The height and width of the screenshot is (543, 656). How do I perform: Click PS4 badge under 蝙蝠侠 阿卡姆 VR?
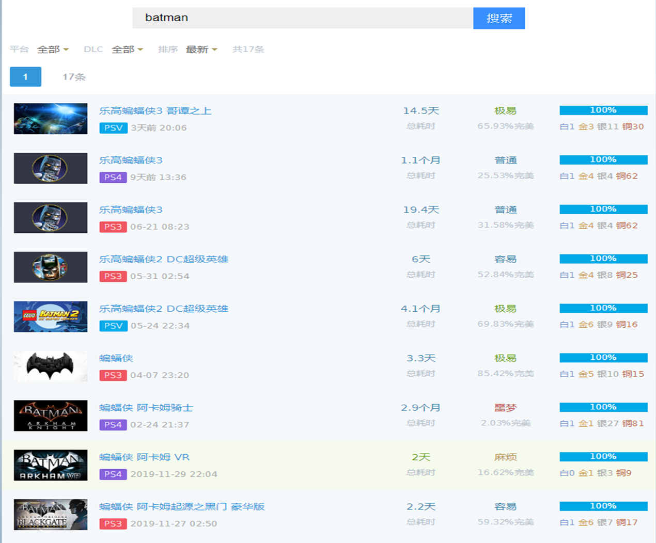(x=113, y=474)
